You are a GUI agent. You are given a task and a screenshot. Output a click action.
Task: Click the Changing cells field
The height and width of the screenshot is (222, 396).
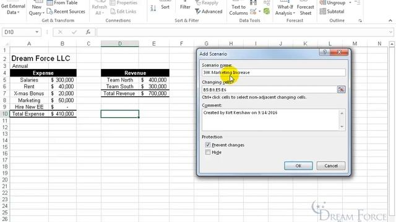pyautogui.click(x=269, y=89)
